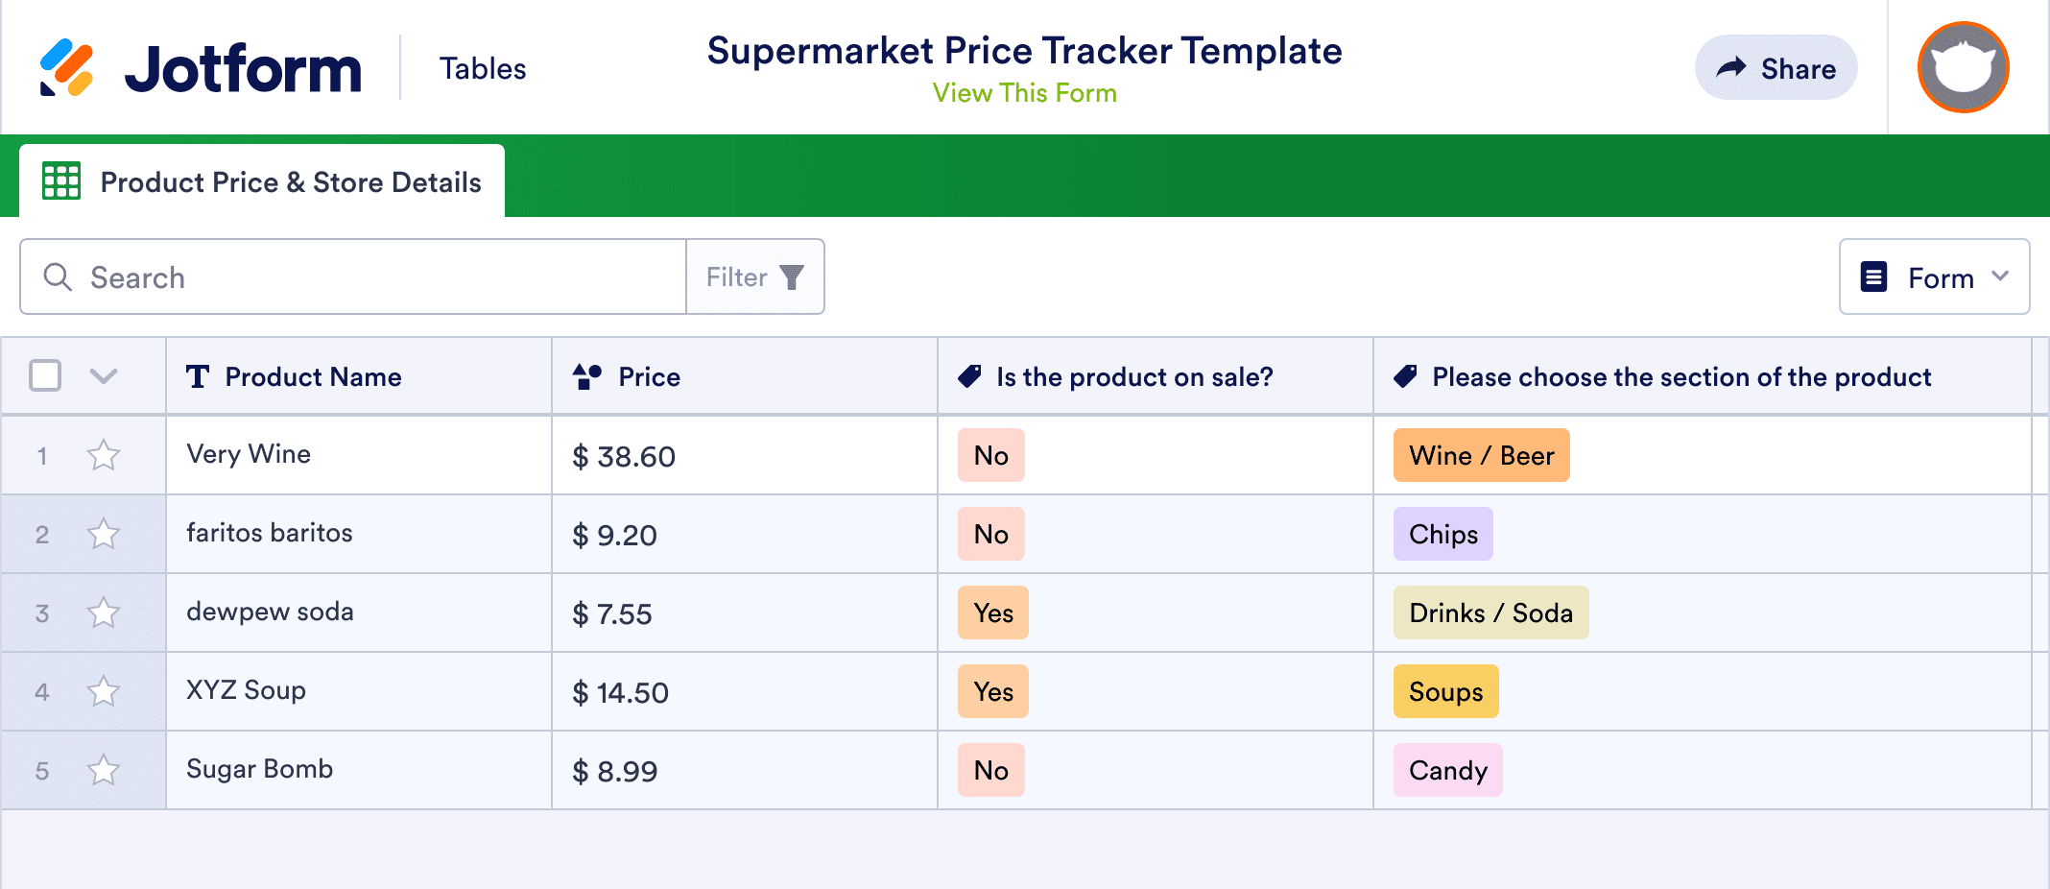The width and height of the screenshot is (2050, 889).
Task: Click the search magnifier icon
Action: click(58, 277)
